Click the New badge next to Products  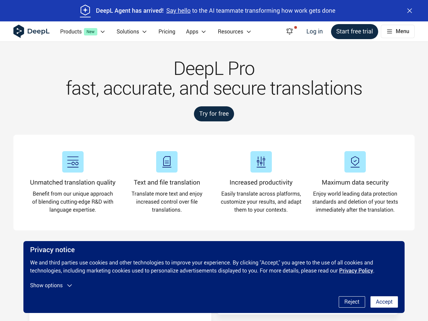click(90, 31)
